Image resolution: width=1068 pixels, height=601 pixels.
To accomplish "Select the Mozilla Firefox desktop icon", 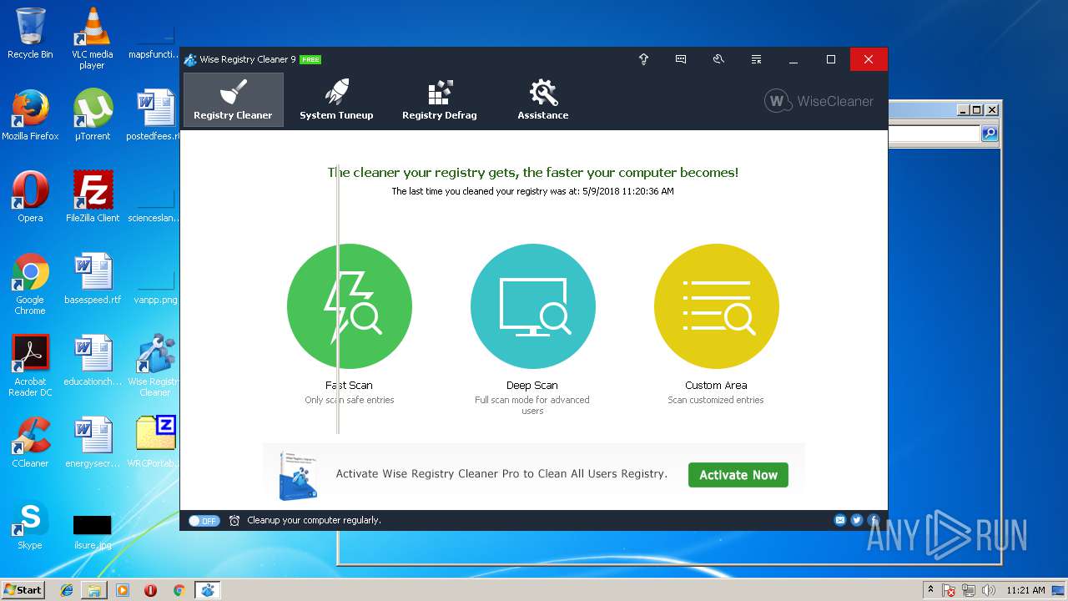I will [30, 115].
